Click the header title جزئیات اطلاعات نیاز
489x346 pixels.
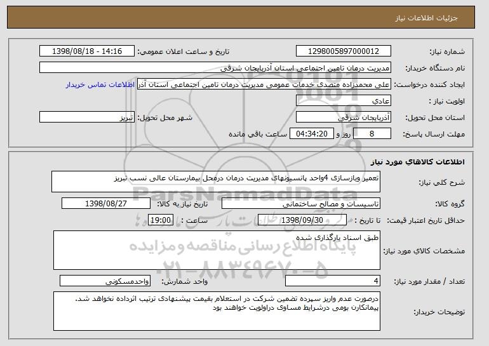click(426, 18)
